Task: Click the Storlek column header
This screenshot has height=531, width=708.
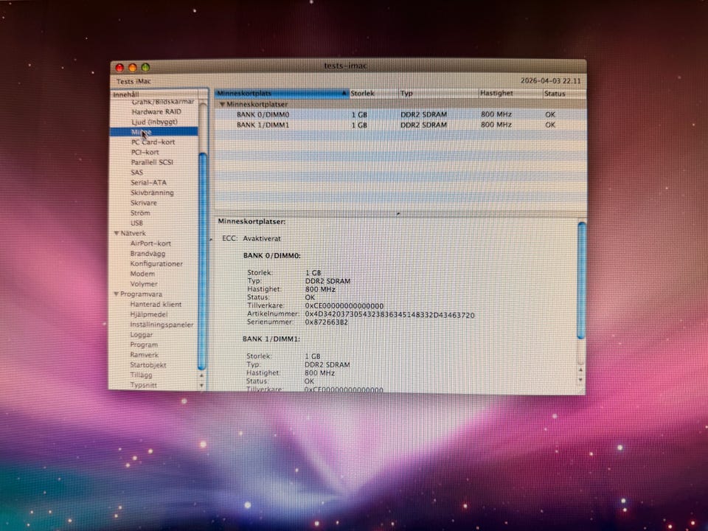Action: [372, 94]
